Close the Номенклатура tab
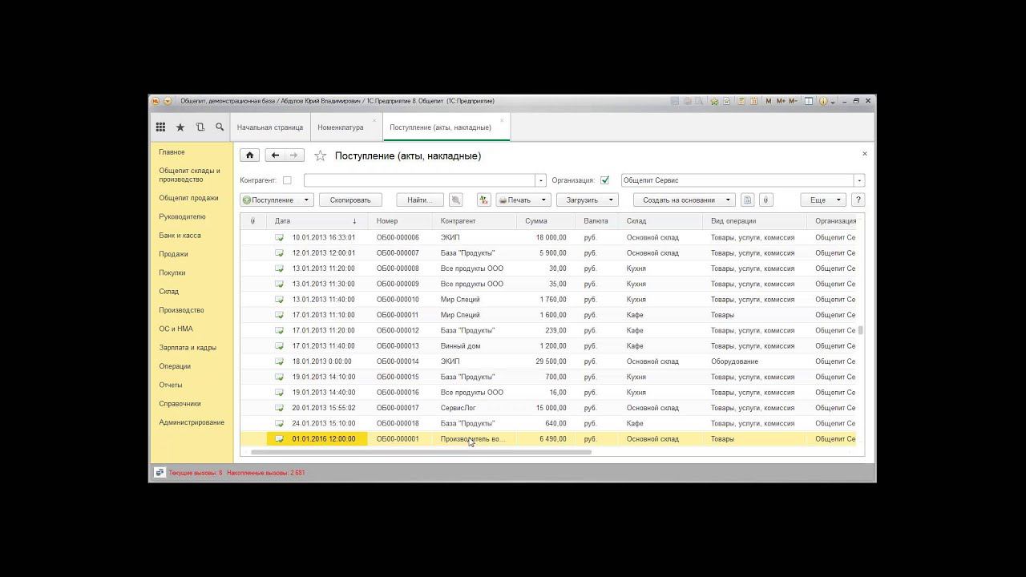 tap(374, 121)
